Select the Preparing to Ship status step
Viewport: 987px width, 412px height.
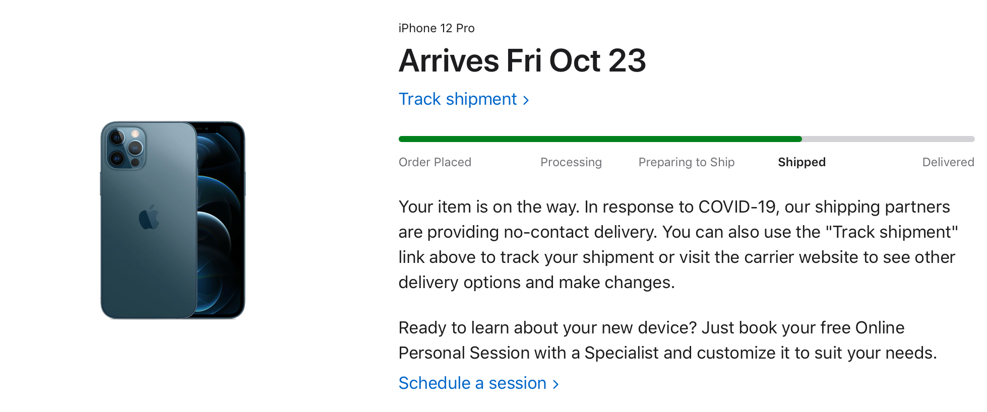pos(686,162)
